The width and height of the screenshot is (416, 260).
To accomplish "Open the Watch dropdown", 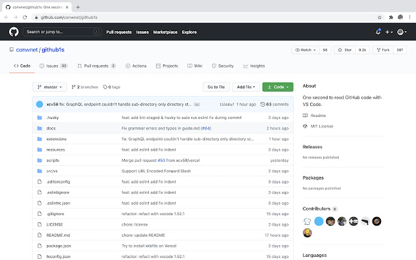I will point(305,50).
